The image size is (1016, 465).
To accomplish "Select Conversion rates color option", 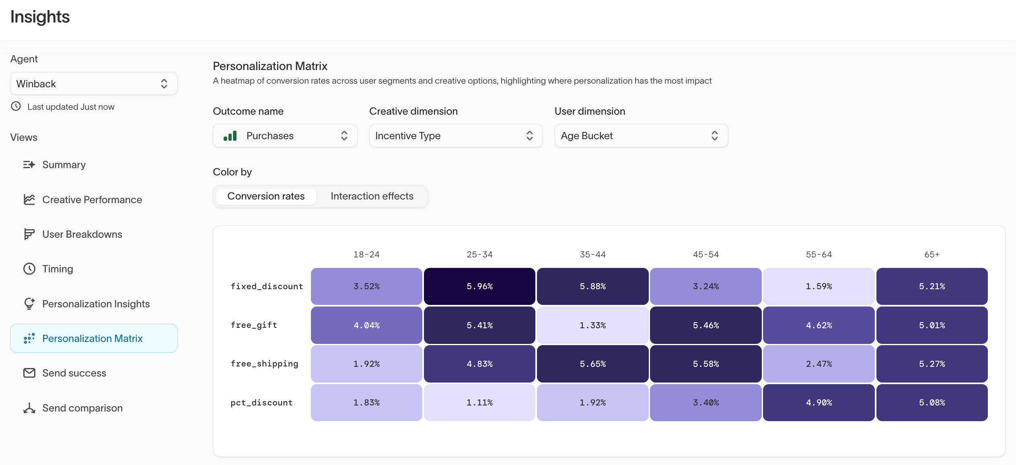I will click(266, 196).
